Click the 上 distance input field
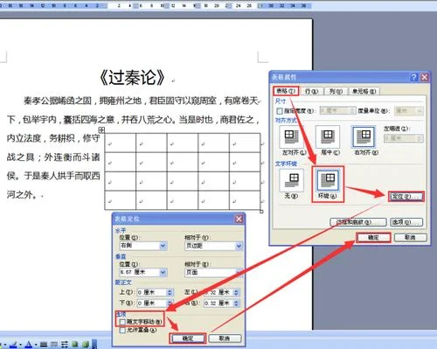Viewport: 437px width, 349px height. [x=152, y=292]
